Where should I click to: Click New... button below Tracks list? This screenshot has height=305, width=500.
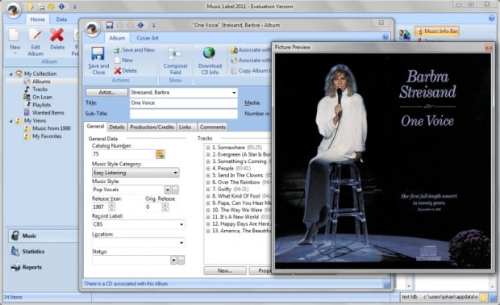tap(225, 271)
